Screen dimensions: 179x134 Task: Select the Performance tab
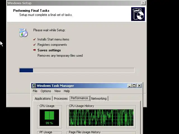[79, 98]
